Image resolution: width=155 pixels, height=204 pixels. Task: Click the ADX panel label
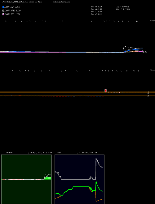[x=59, y=153]
